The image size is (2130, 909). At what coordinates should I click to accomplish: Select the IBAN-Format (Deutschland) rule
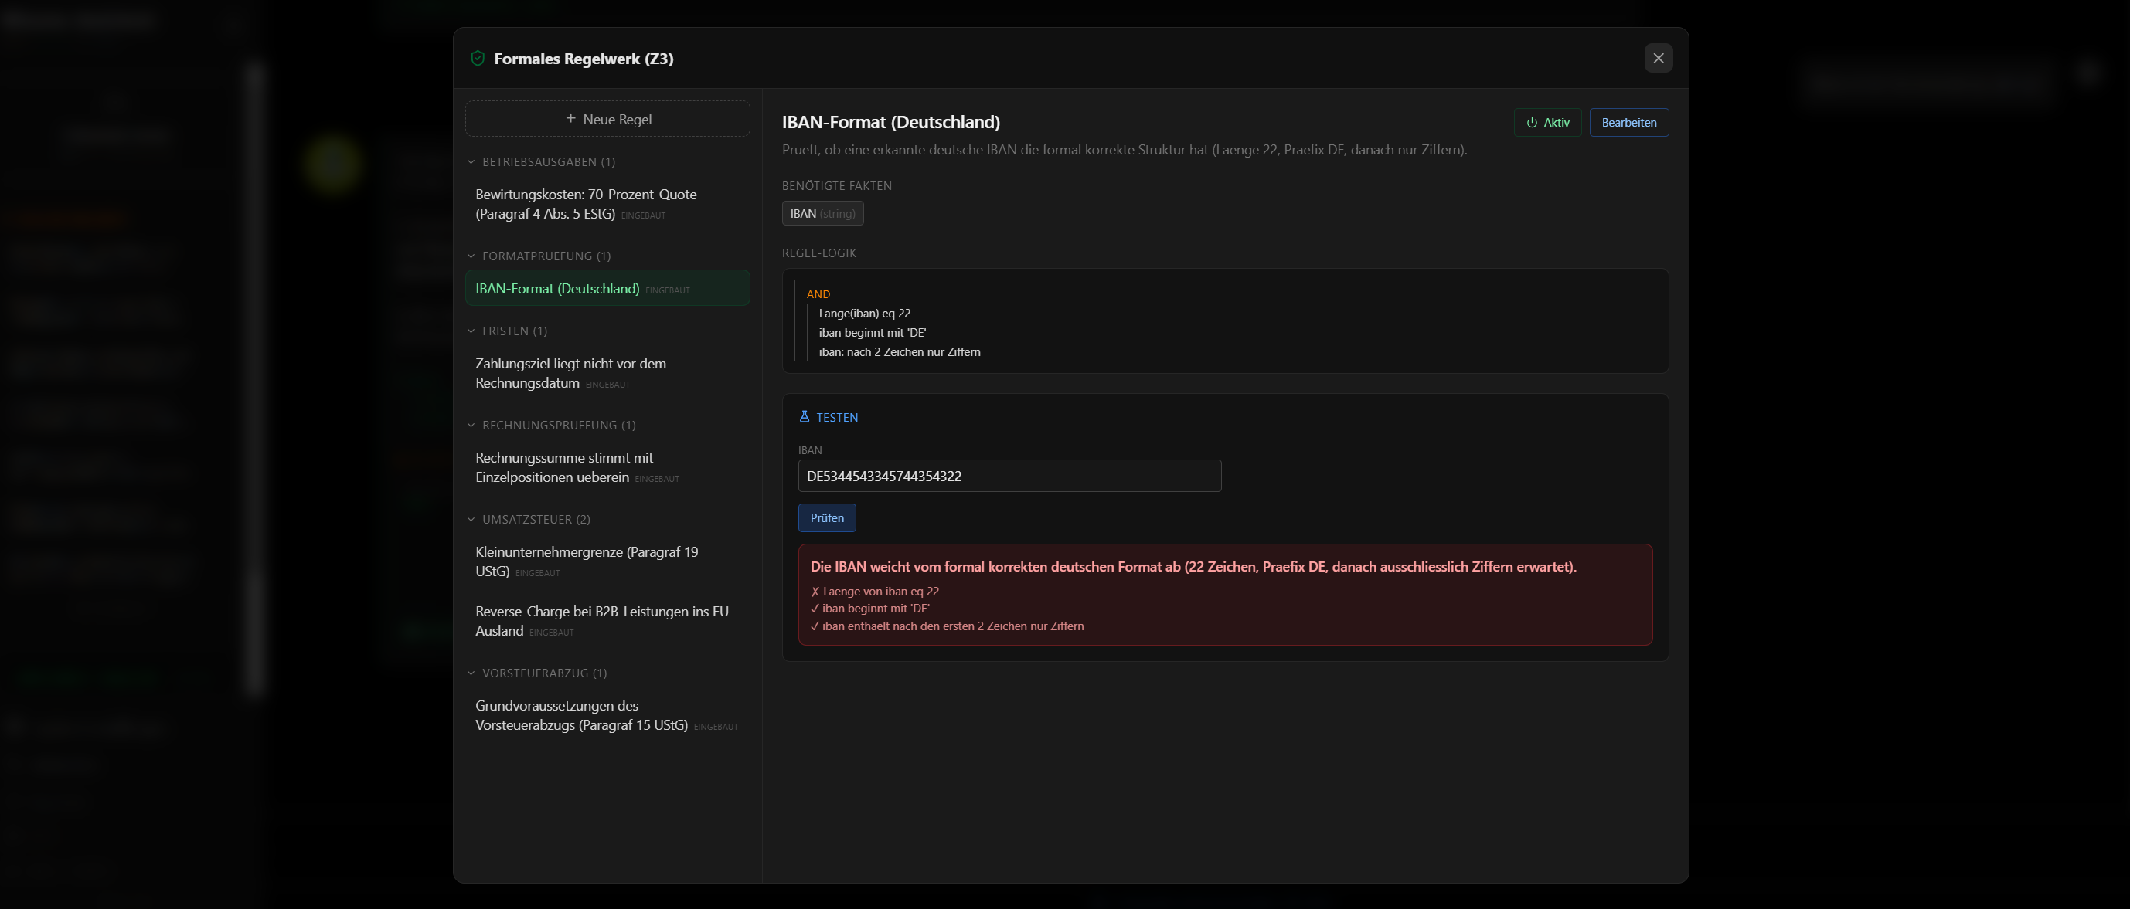[607, 288]
